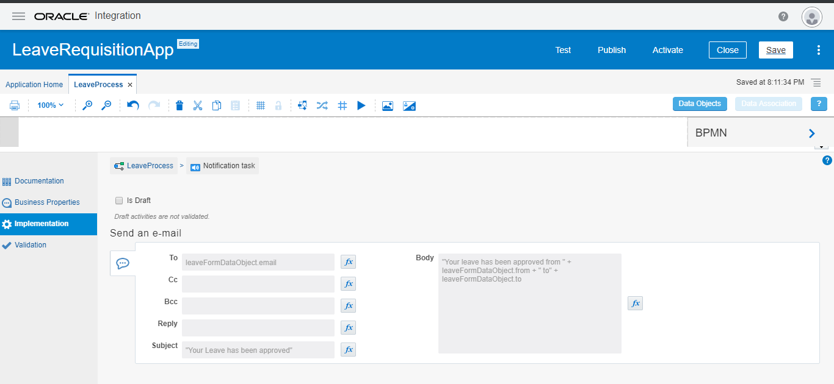Go to LeaveProcess breadcrumb
Viewport: 834px width, 384px height.
pos(144,166)
